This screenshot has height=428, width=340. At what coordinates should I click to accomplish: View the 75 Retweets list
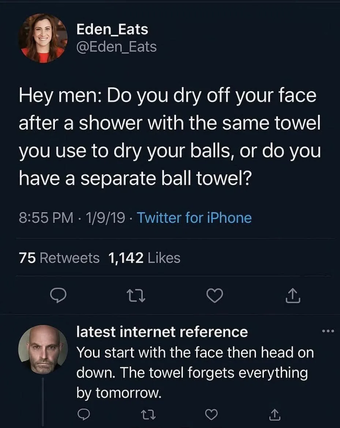[59, 258]
